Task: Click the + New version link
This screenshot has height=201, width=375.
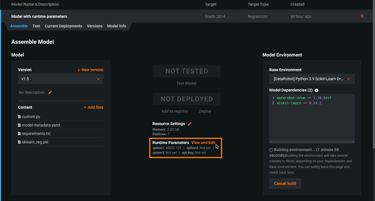Action: [x=90, y=70]
